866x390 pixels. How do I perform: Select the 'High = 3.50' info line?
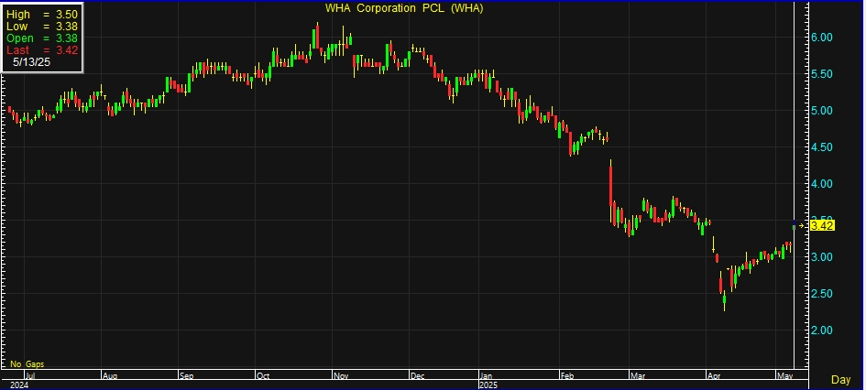coord(41,15)
